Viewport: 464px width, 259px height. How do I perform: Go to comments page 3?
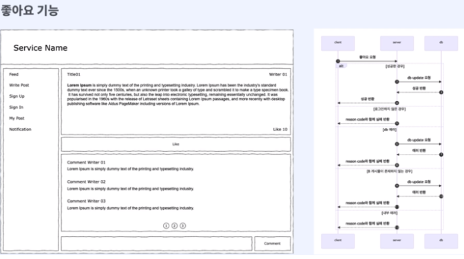[183, 226]
